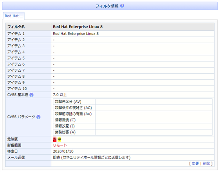The image size is (220, 172).
Task: Click the アイテム 8 label
Action: pyautogui.click(x=16, y=76)
